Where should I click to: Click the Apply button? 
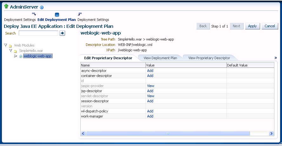pyautogui.click(x=252, y=26)
